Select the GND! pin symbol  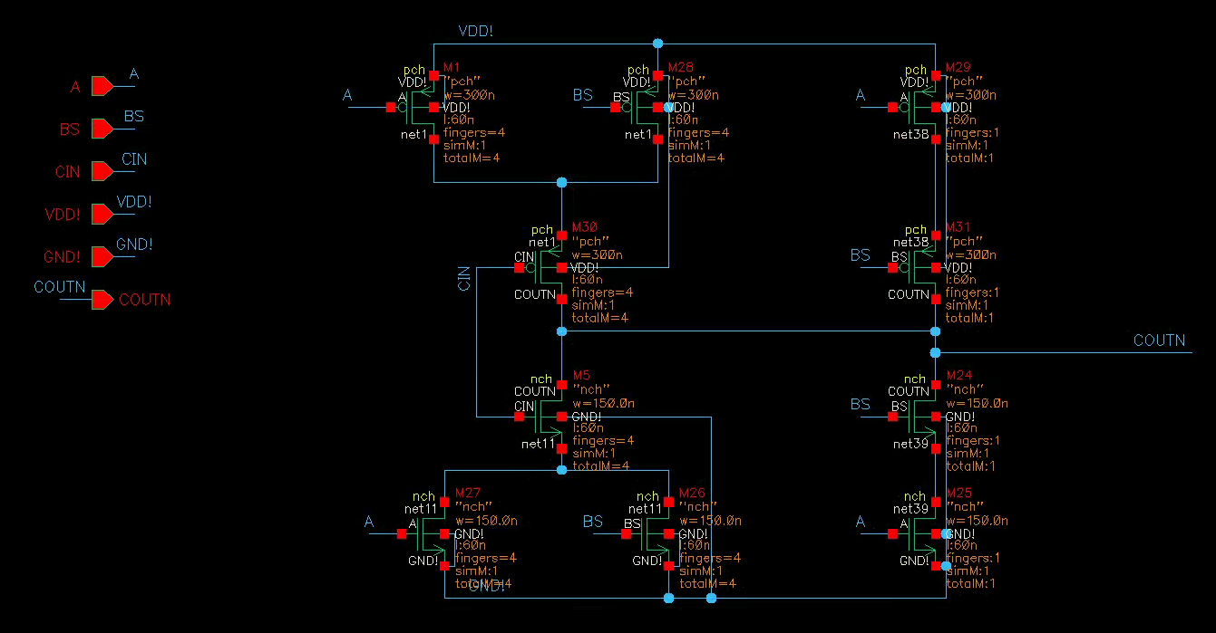[102, 256]
